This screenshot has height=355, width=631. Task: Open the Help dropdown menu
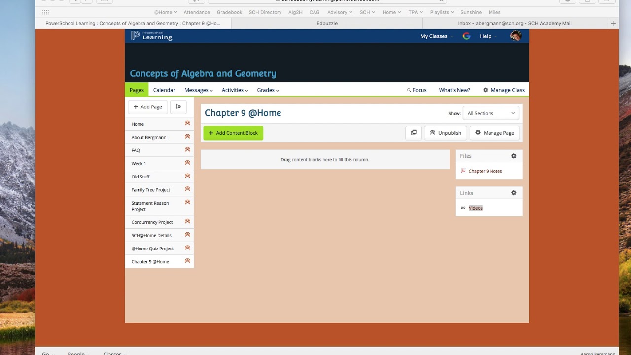click(488, 36)
